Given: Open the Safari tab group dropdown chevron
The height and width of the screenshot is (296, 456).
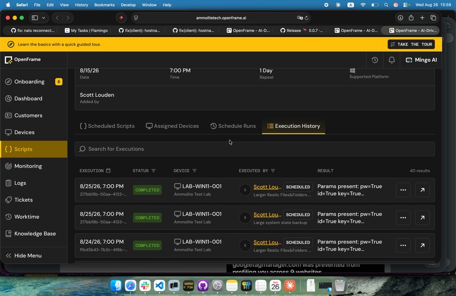Looking at the screenshot, I should click(44, 18).
